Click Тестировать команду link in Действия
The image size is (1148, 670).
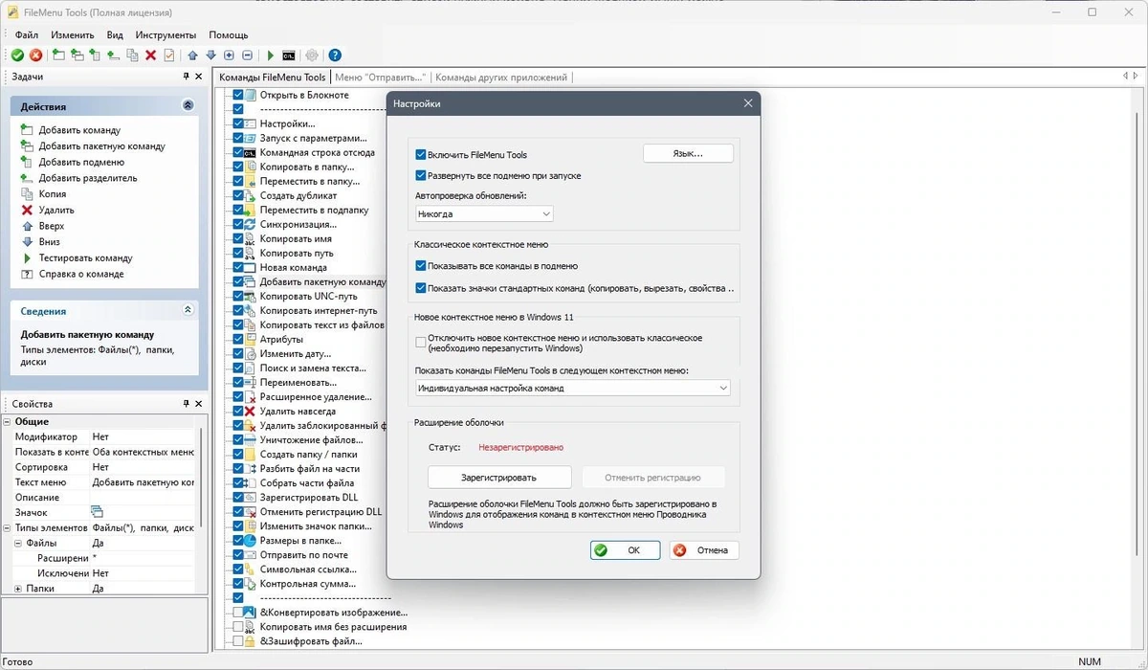[85, 257]
